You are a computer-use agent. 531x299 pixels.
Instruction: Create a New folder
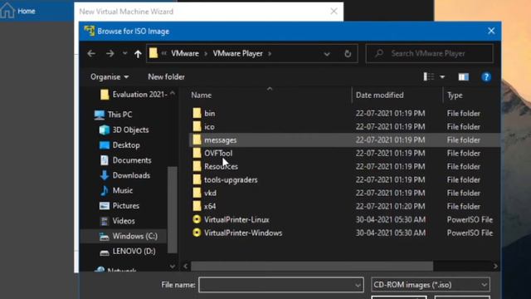[x=166, y=77]
